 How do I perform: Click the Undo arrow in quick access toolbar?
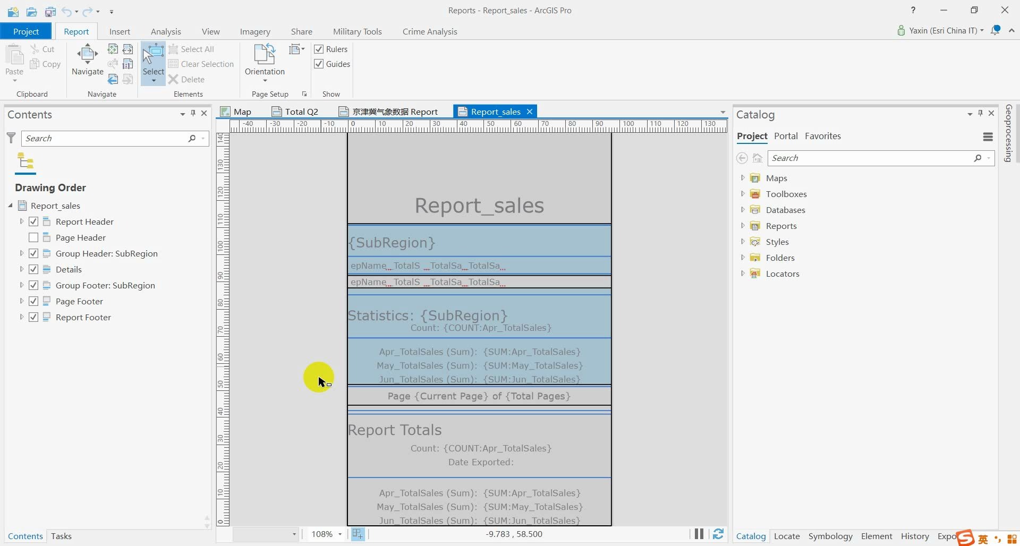coord(66,11)
